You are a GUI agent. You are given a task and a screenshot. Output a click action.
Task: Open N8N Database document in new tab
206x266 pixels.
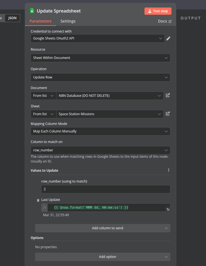click(x=168, y=95)
